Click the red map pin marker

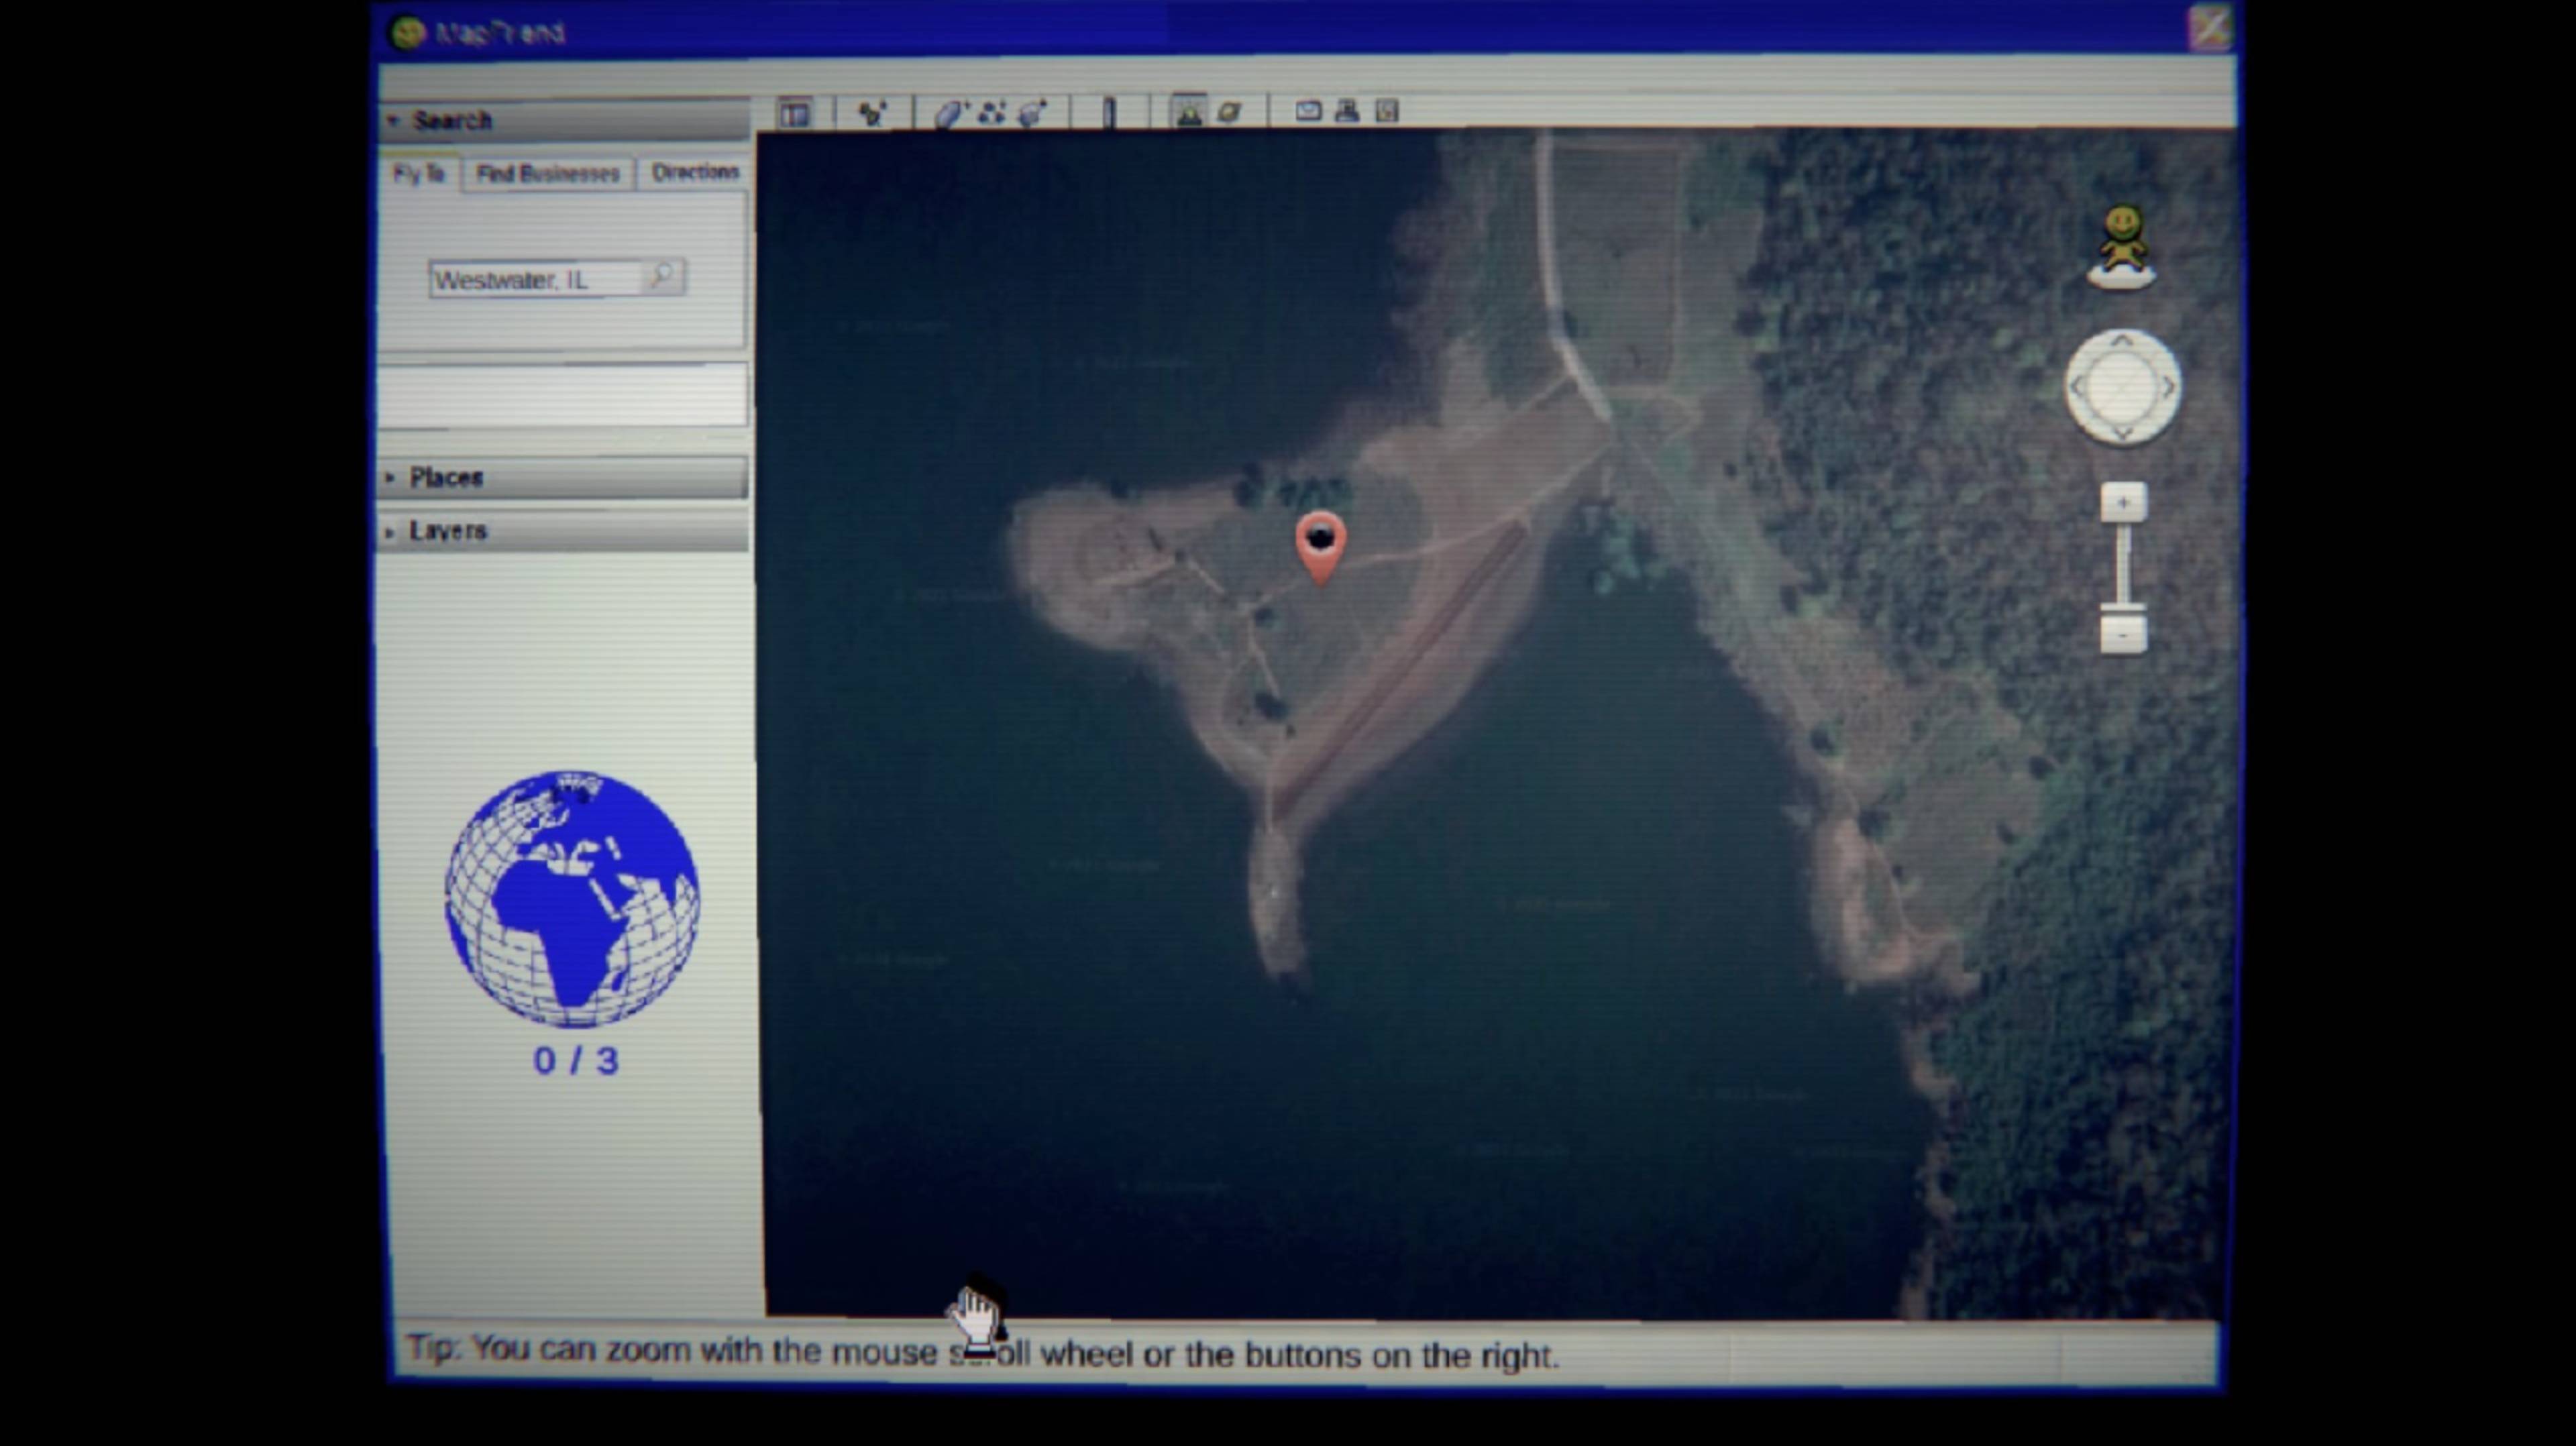coord(1320,547)
